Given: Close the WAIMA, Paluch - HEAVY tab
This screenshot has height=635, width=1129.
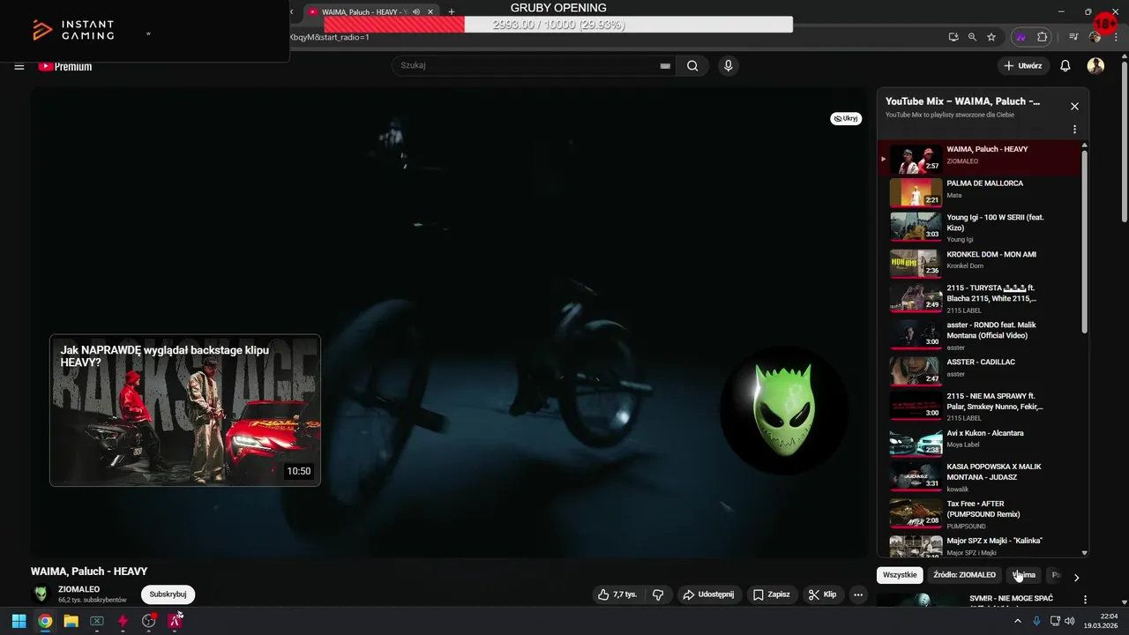Looking at the screenshot, I should 430,11.
